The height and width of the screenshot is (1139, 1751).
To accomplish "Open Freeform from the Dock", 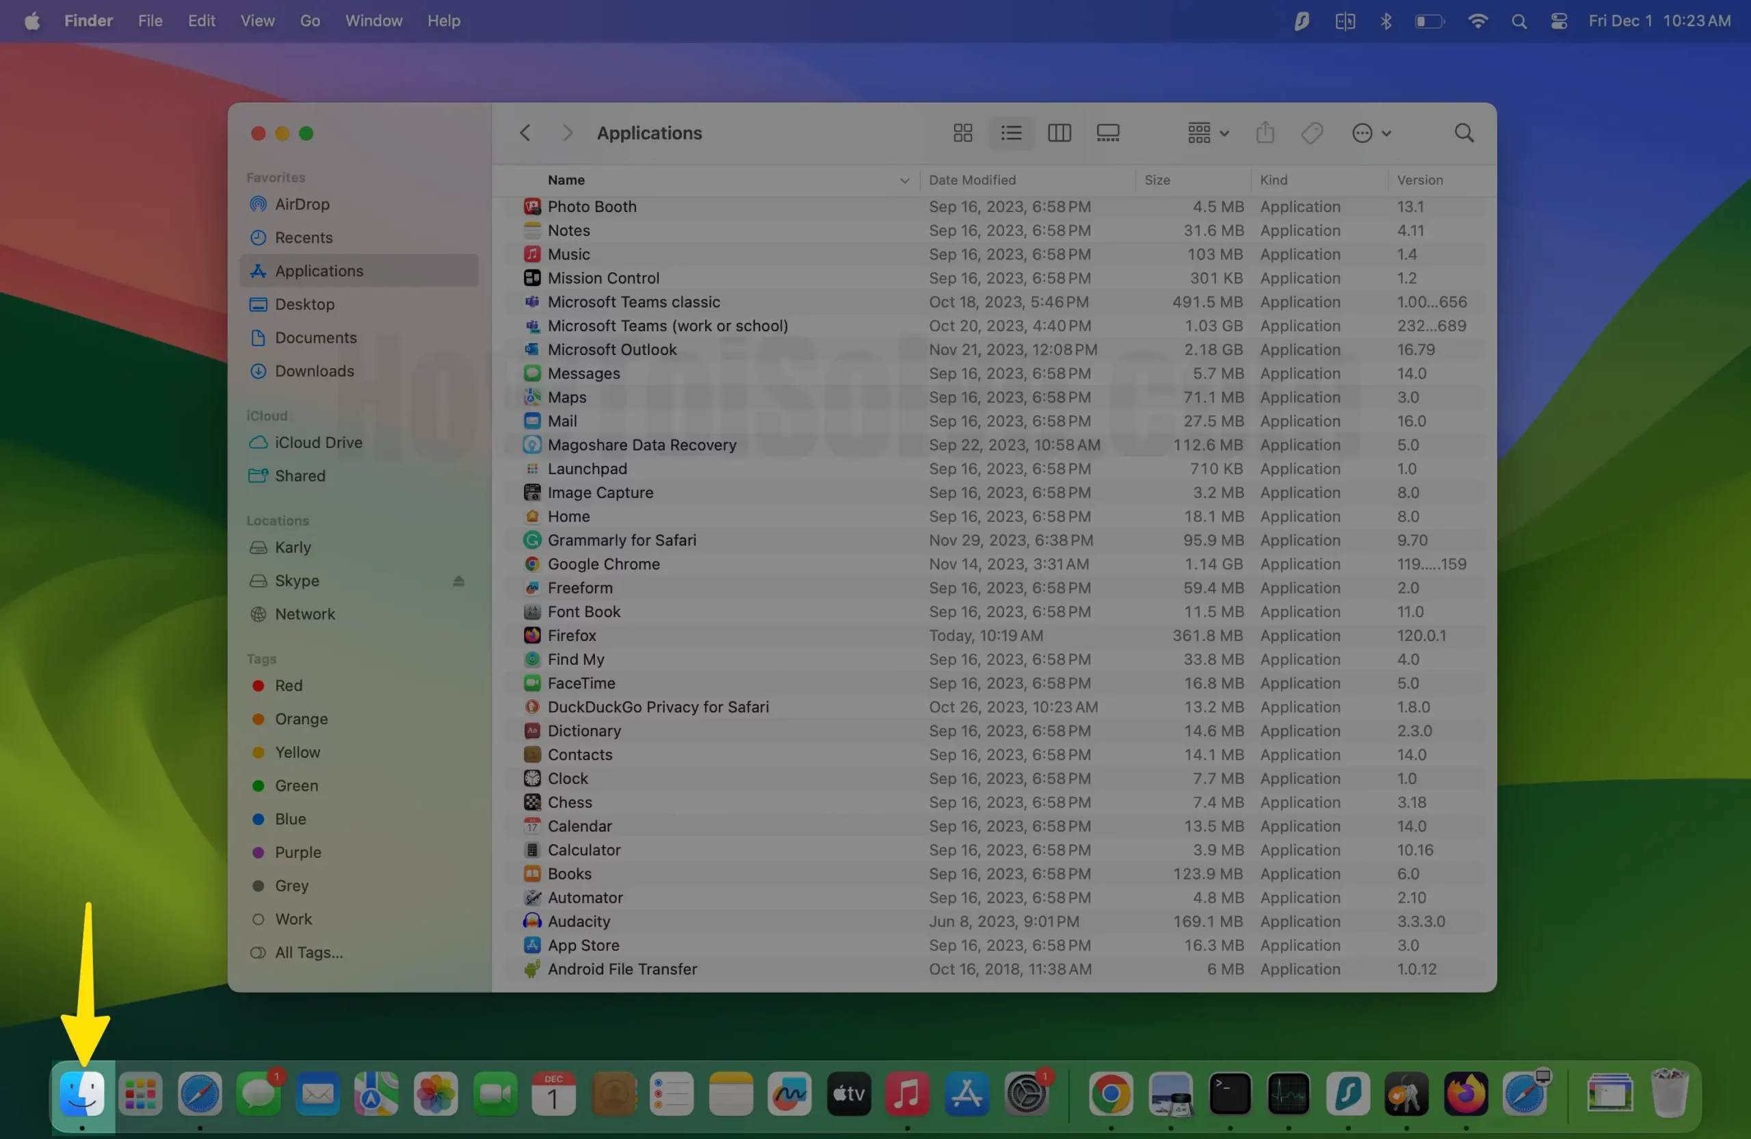I will tap(789, 1094).
